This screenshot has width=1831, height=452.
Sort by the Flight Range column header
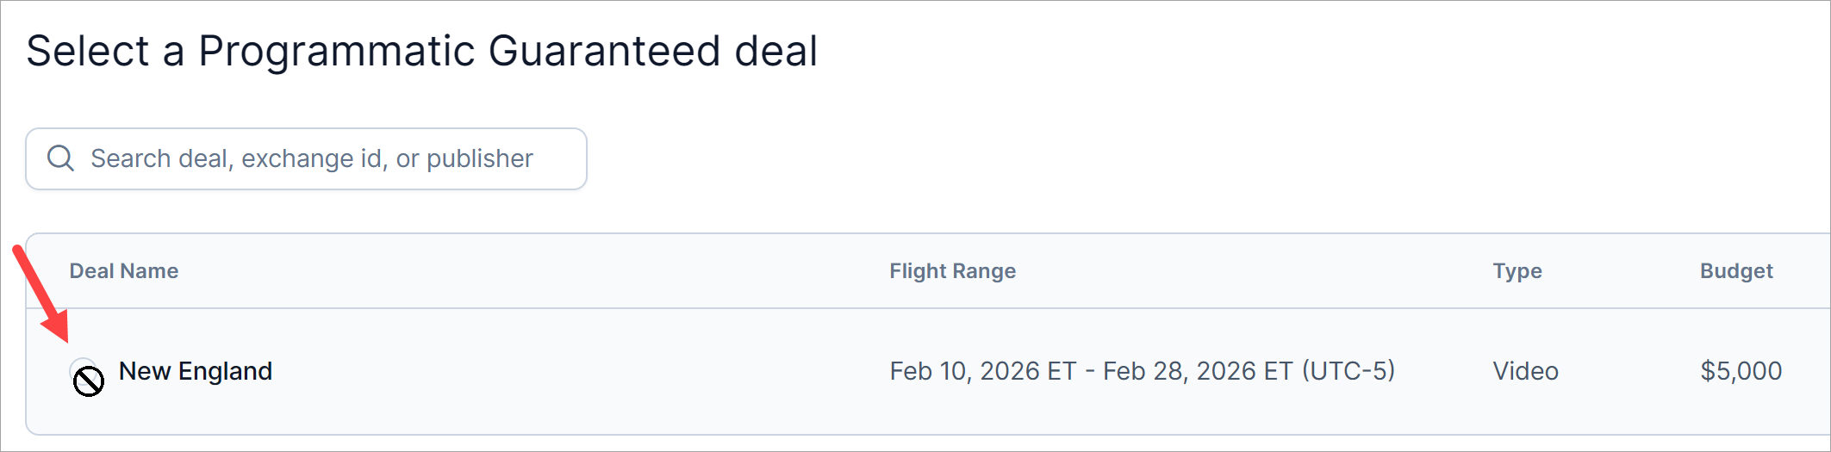click(952, 271)
